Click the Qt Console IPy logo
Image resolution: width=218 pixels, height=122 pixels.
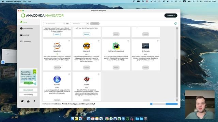[145, 46]
